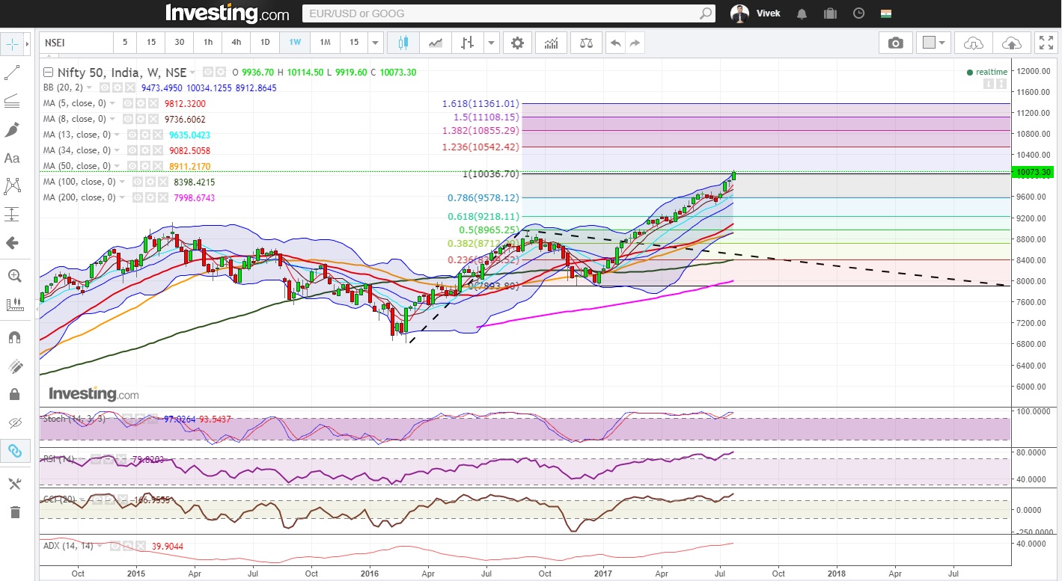The width and height of the screenshot is (1062, 581).
Task: Toggle hide all drawing tools
Action: 13,422
